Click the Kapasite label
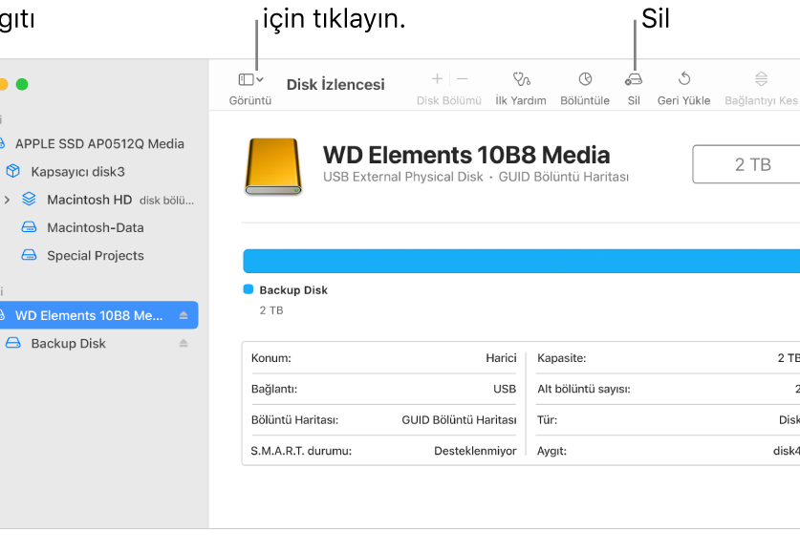 click(x=562, y=358)
